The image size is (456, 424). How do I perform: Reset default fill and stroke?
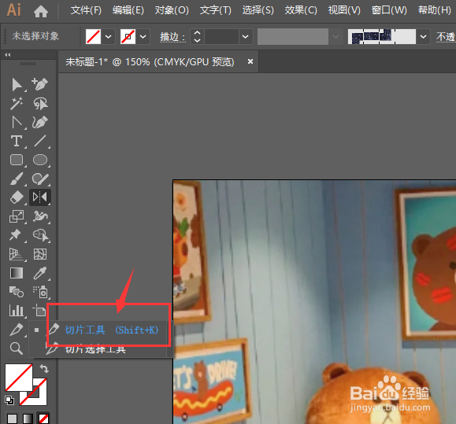(9, 400)
